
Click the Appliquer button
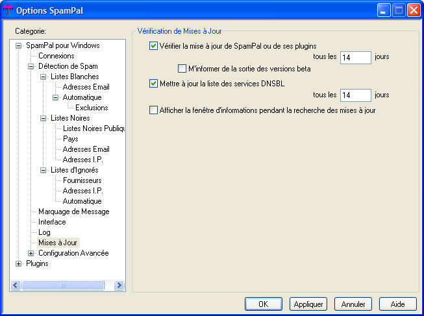pyautogui.click(x=308, y=304)
